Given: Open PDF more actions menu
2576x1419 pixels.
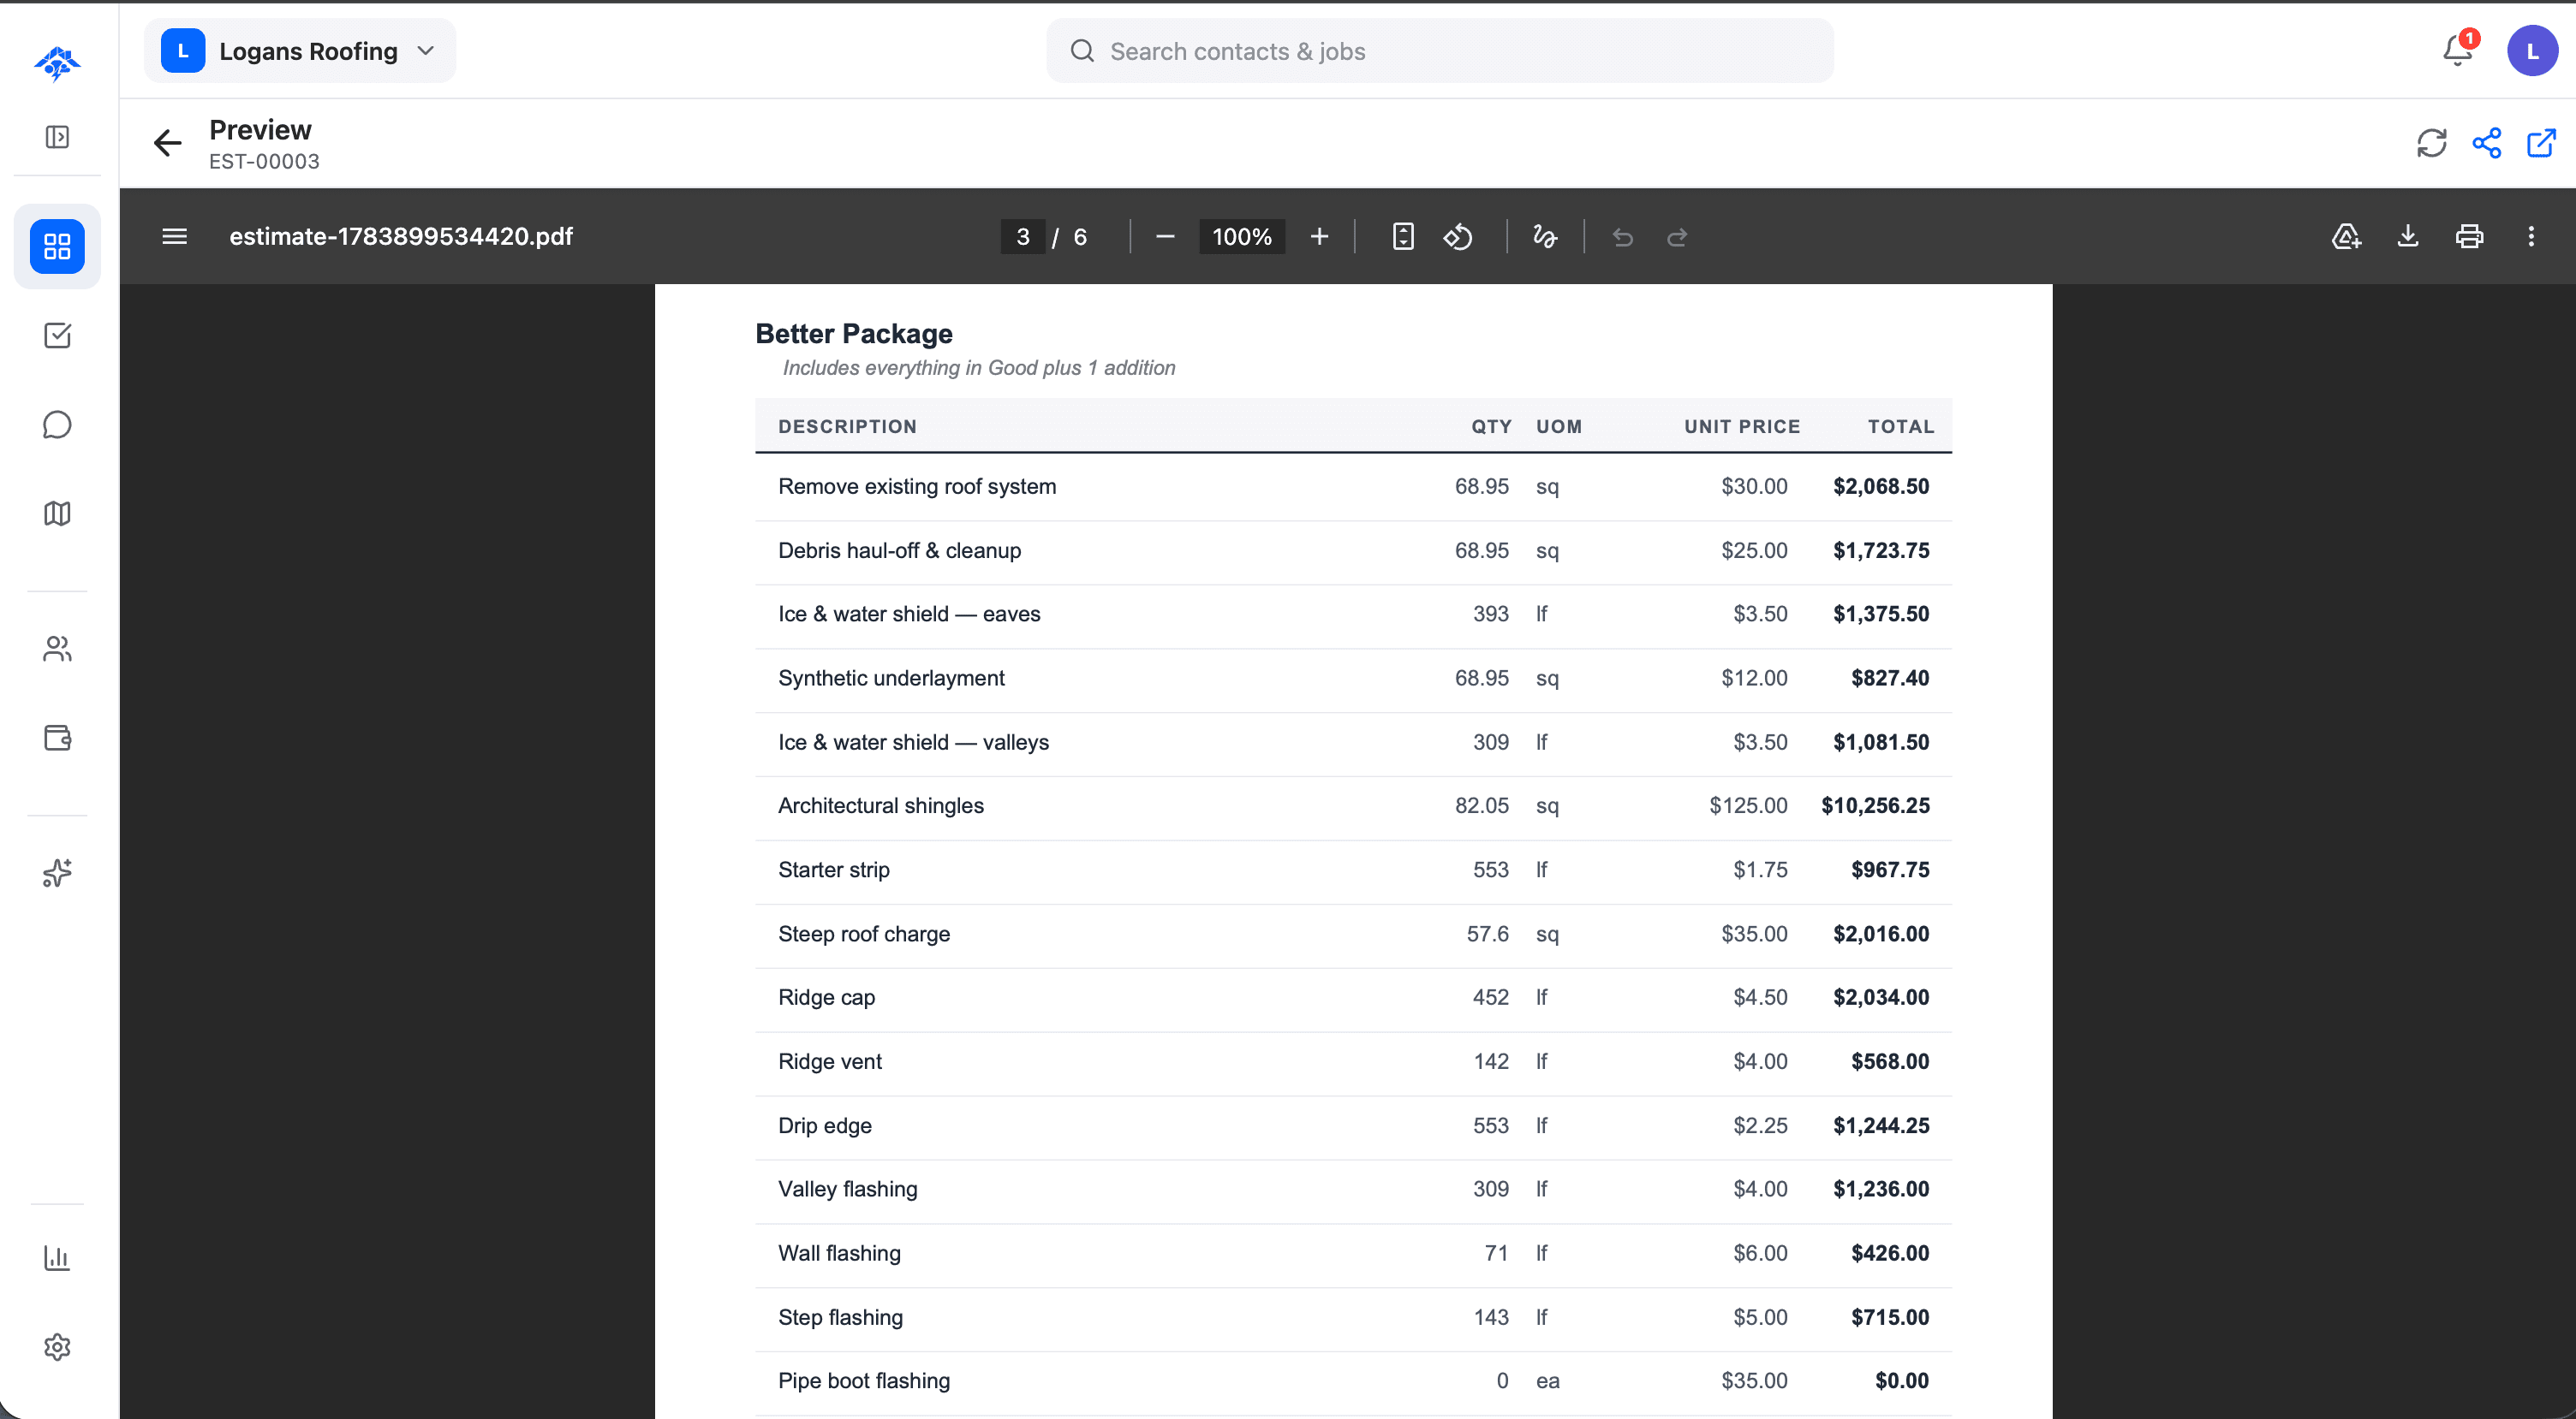Looking at the screenshot, I should point(2532,237).
